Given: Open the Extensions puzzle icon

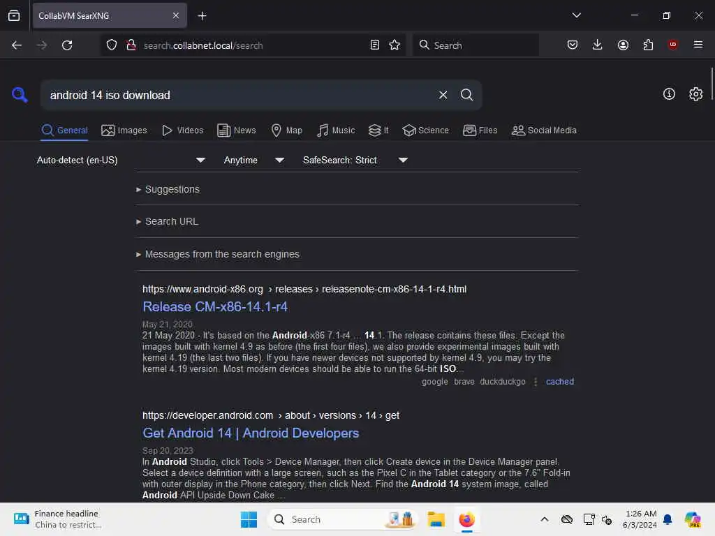Looking at the screenshot, I should [x=648, y=45].
